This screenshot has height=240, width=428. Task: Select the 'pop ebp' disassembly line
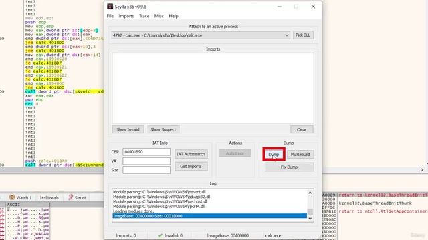click(34, 99)
